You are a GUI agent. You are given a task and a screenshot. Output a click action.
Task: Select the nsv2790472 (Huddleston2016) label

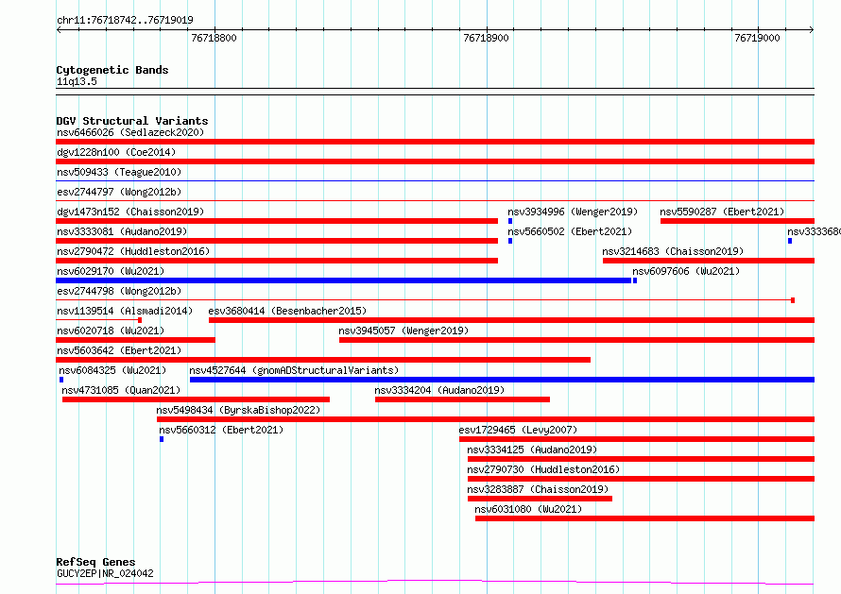point(133,251)
